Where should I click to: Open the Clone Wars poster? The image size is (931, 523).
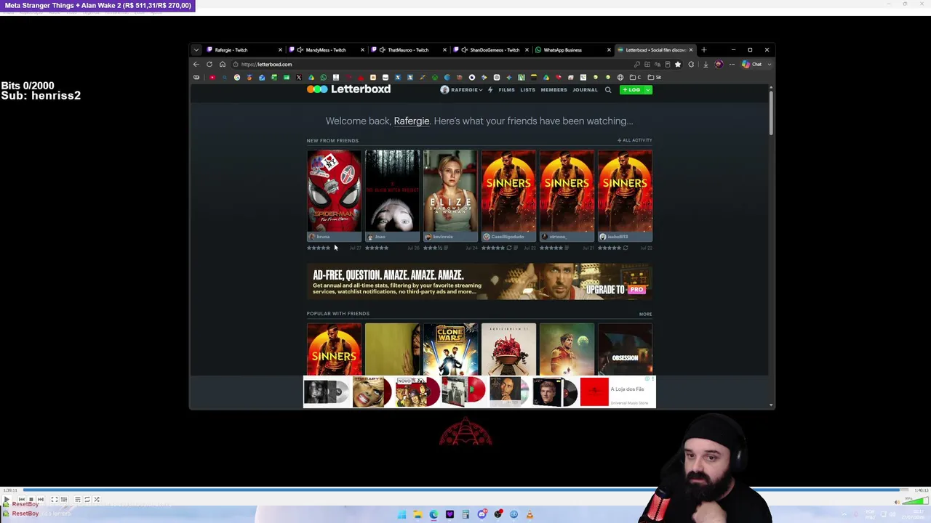[x=450, y=349]
